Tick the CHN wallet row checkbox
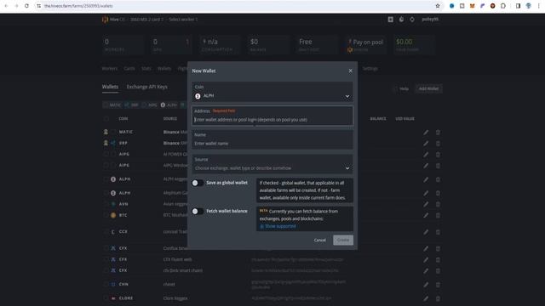The width and height of the screenshot is (545, 306). tap(106, 285)
